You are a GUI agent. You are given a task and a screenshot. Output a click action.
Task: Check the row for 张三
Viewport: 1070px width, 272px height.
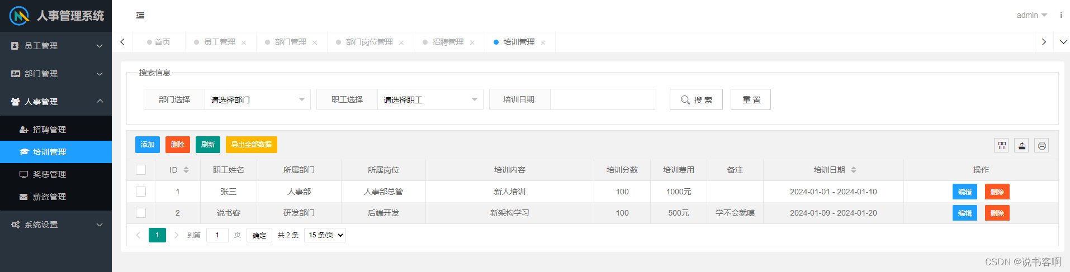coord(141,192)
